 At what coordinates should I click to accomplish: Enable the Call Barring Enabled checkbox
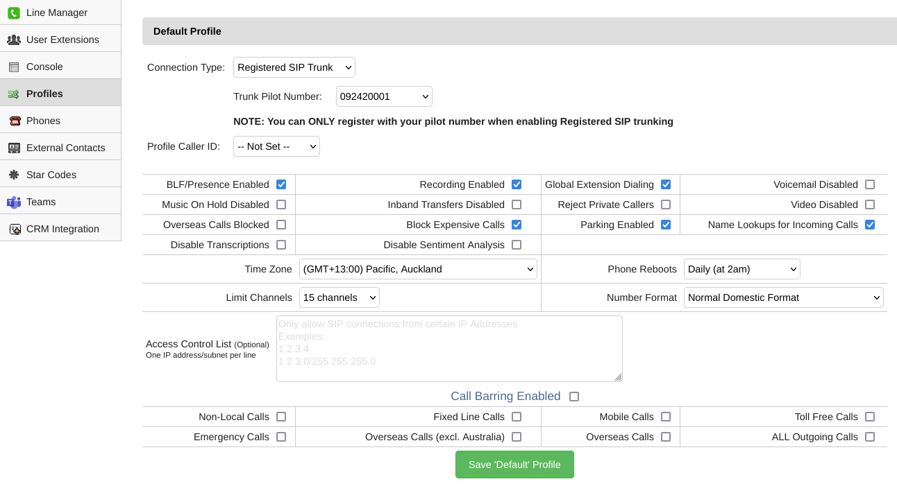574,397
